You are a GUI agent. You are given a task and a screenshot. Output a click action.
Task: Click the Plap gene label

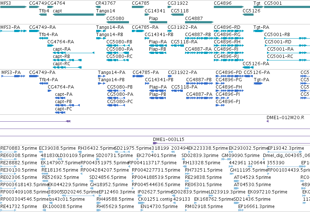click(153, 18)
